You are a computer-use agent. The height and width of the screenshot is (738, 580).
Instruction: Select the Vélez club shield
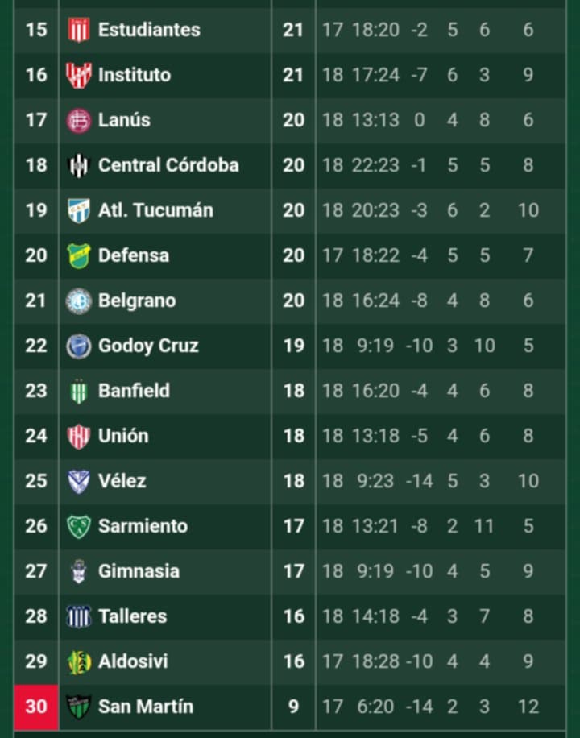[x=78, y=481]
